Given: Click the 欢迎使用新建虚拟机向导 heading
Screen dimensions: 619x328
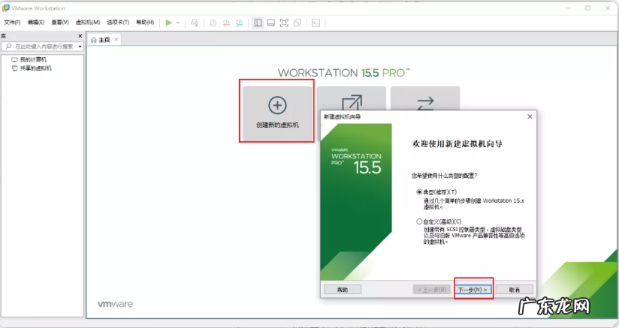Looking at the screenshot, I should [x=457, y=144].
